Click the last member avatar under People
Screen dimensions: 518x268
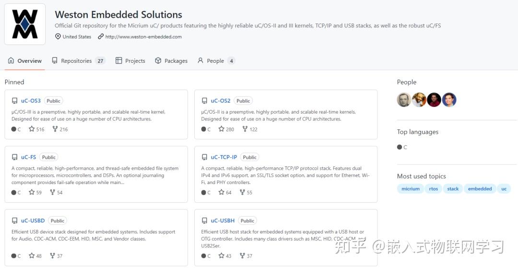449,100
